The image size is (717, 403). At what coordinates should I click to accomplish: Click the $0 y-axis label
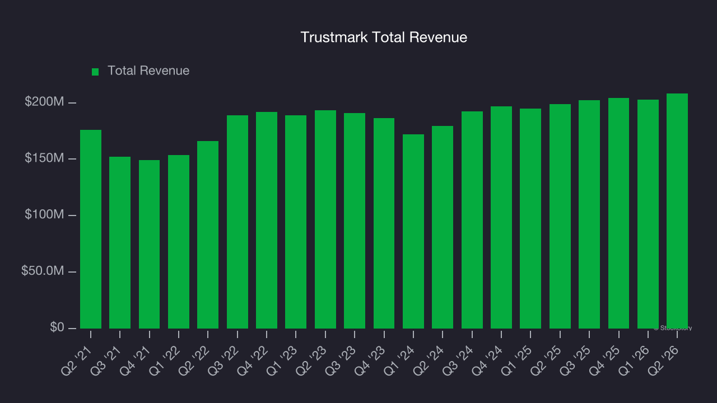pyautogui.click(x=56, y=327)
